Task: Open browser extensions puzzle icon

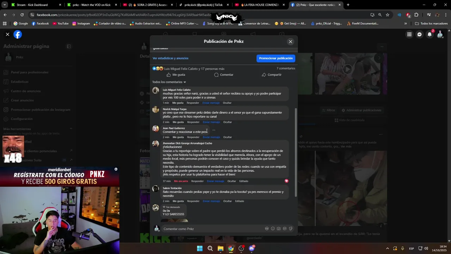Action: (x=416, y=15)
